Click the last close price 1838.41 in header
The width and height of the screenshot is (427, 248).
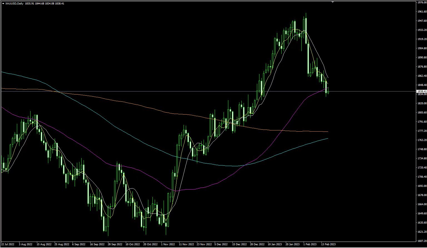click(59, 4)
